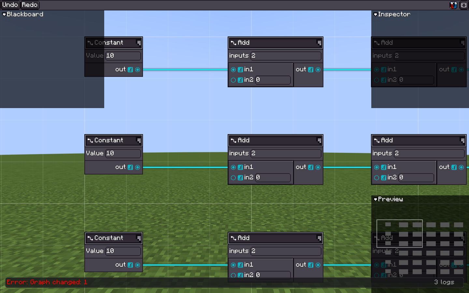Click inputs field of bottom center Add node
469x293 pixels.
(x=286, y=251)
